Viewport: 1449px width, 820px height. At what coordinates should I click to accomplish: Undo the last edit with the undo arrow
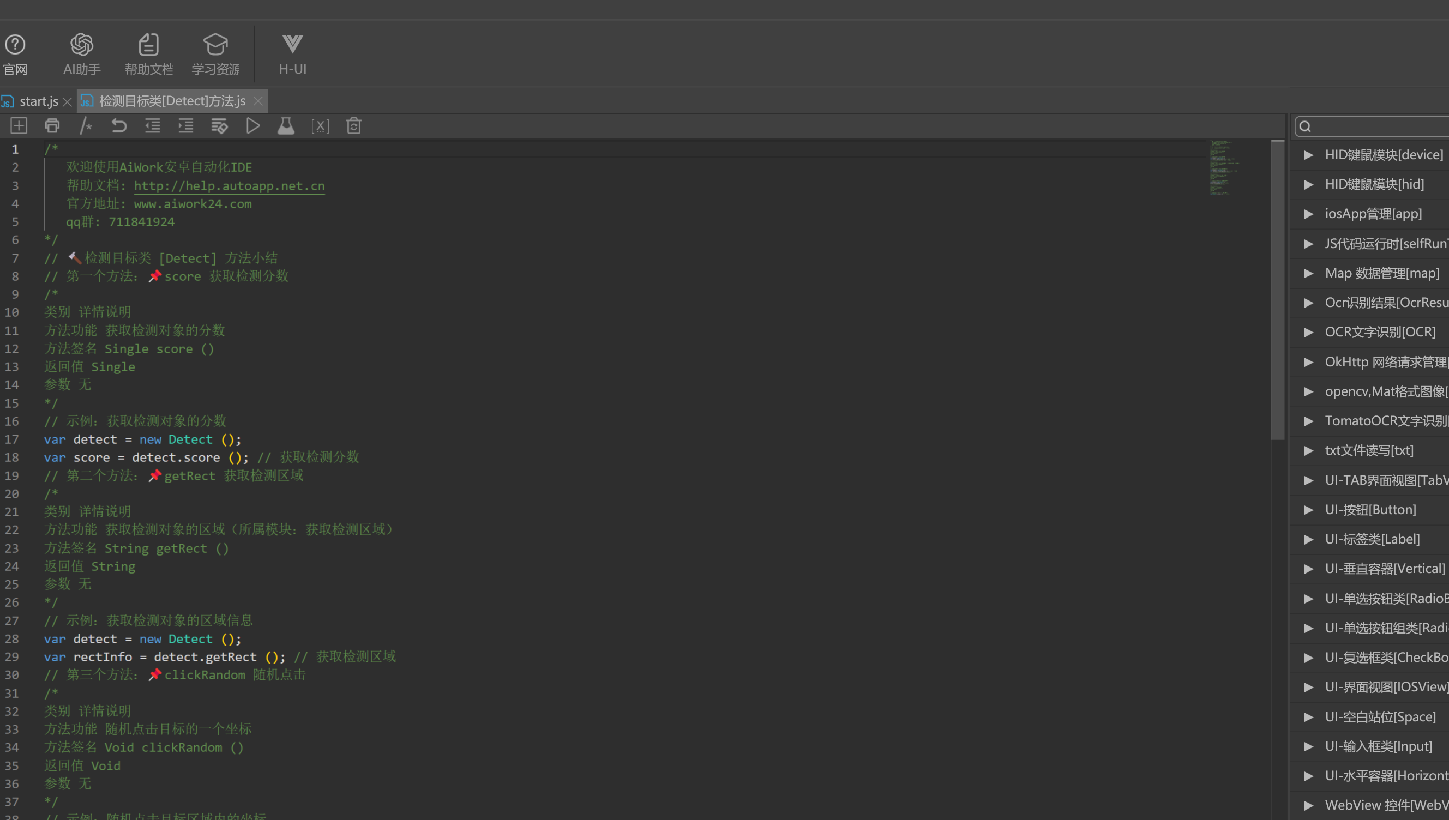119,125
